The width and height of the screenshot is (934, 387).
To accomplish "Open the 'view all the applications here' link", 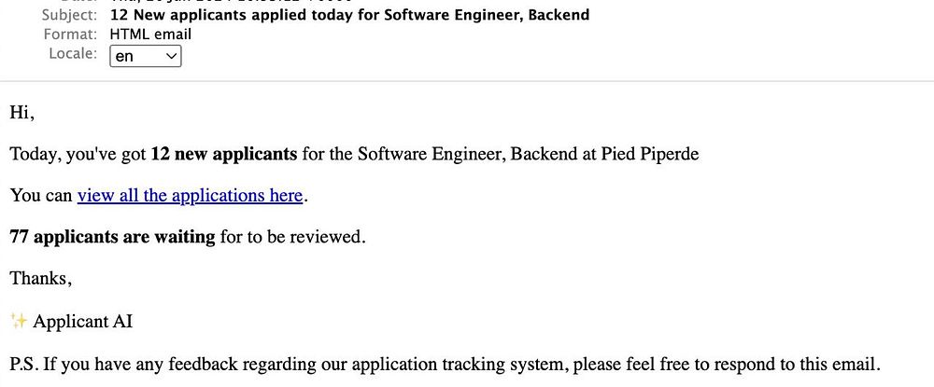I will 191,196.
